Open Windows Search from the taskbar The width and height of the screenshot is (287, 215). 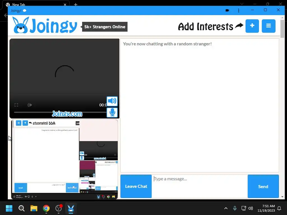click(x=21, y=208)
